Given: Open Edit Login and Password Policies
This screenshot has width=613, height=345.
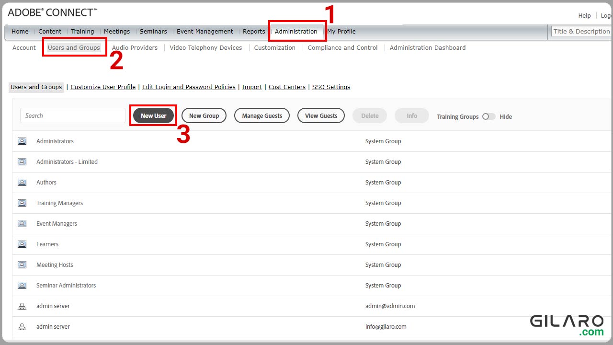Looking at the screenshot, I should click(x=189, y=87).
